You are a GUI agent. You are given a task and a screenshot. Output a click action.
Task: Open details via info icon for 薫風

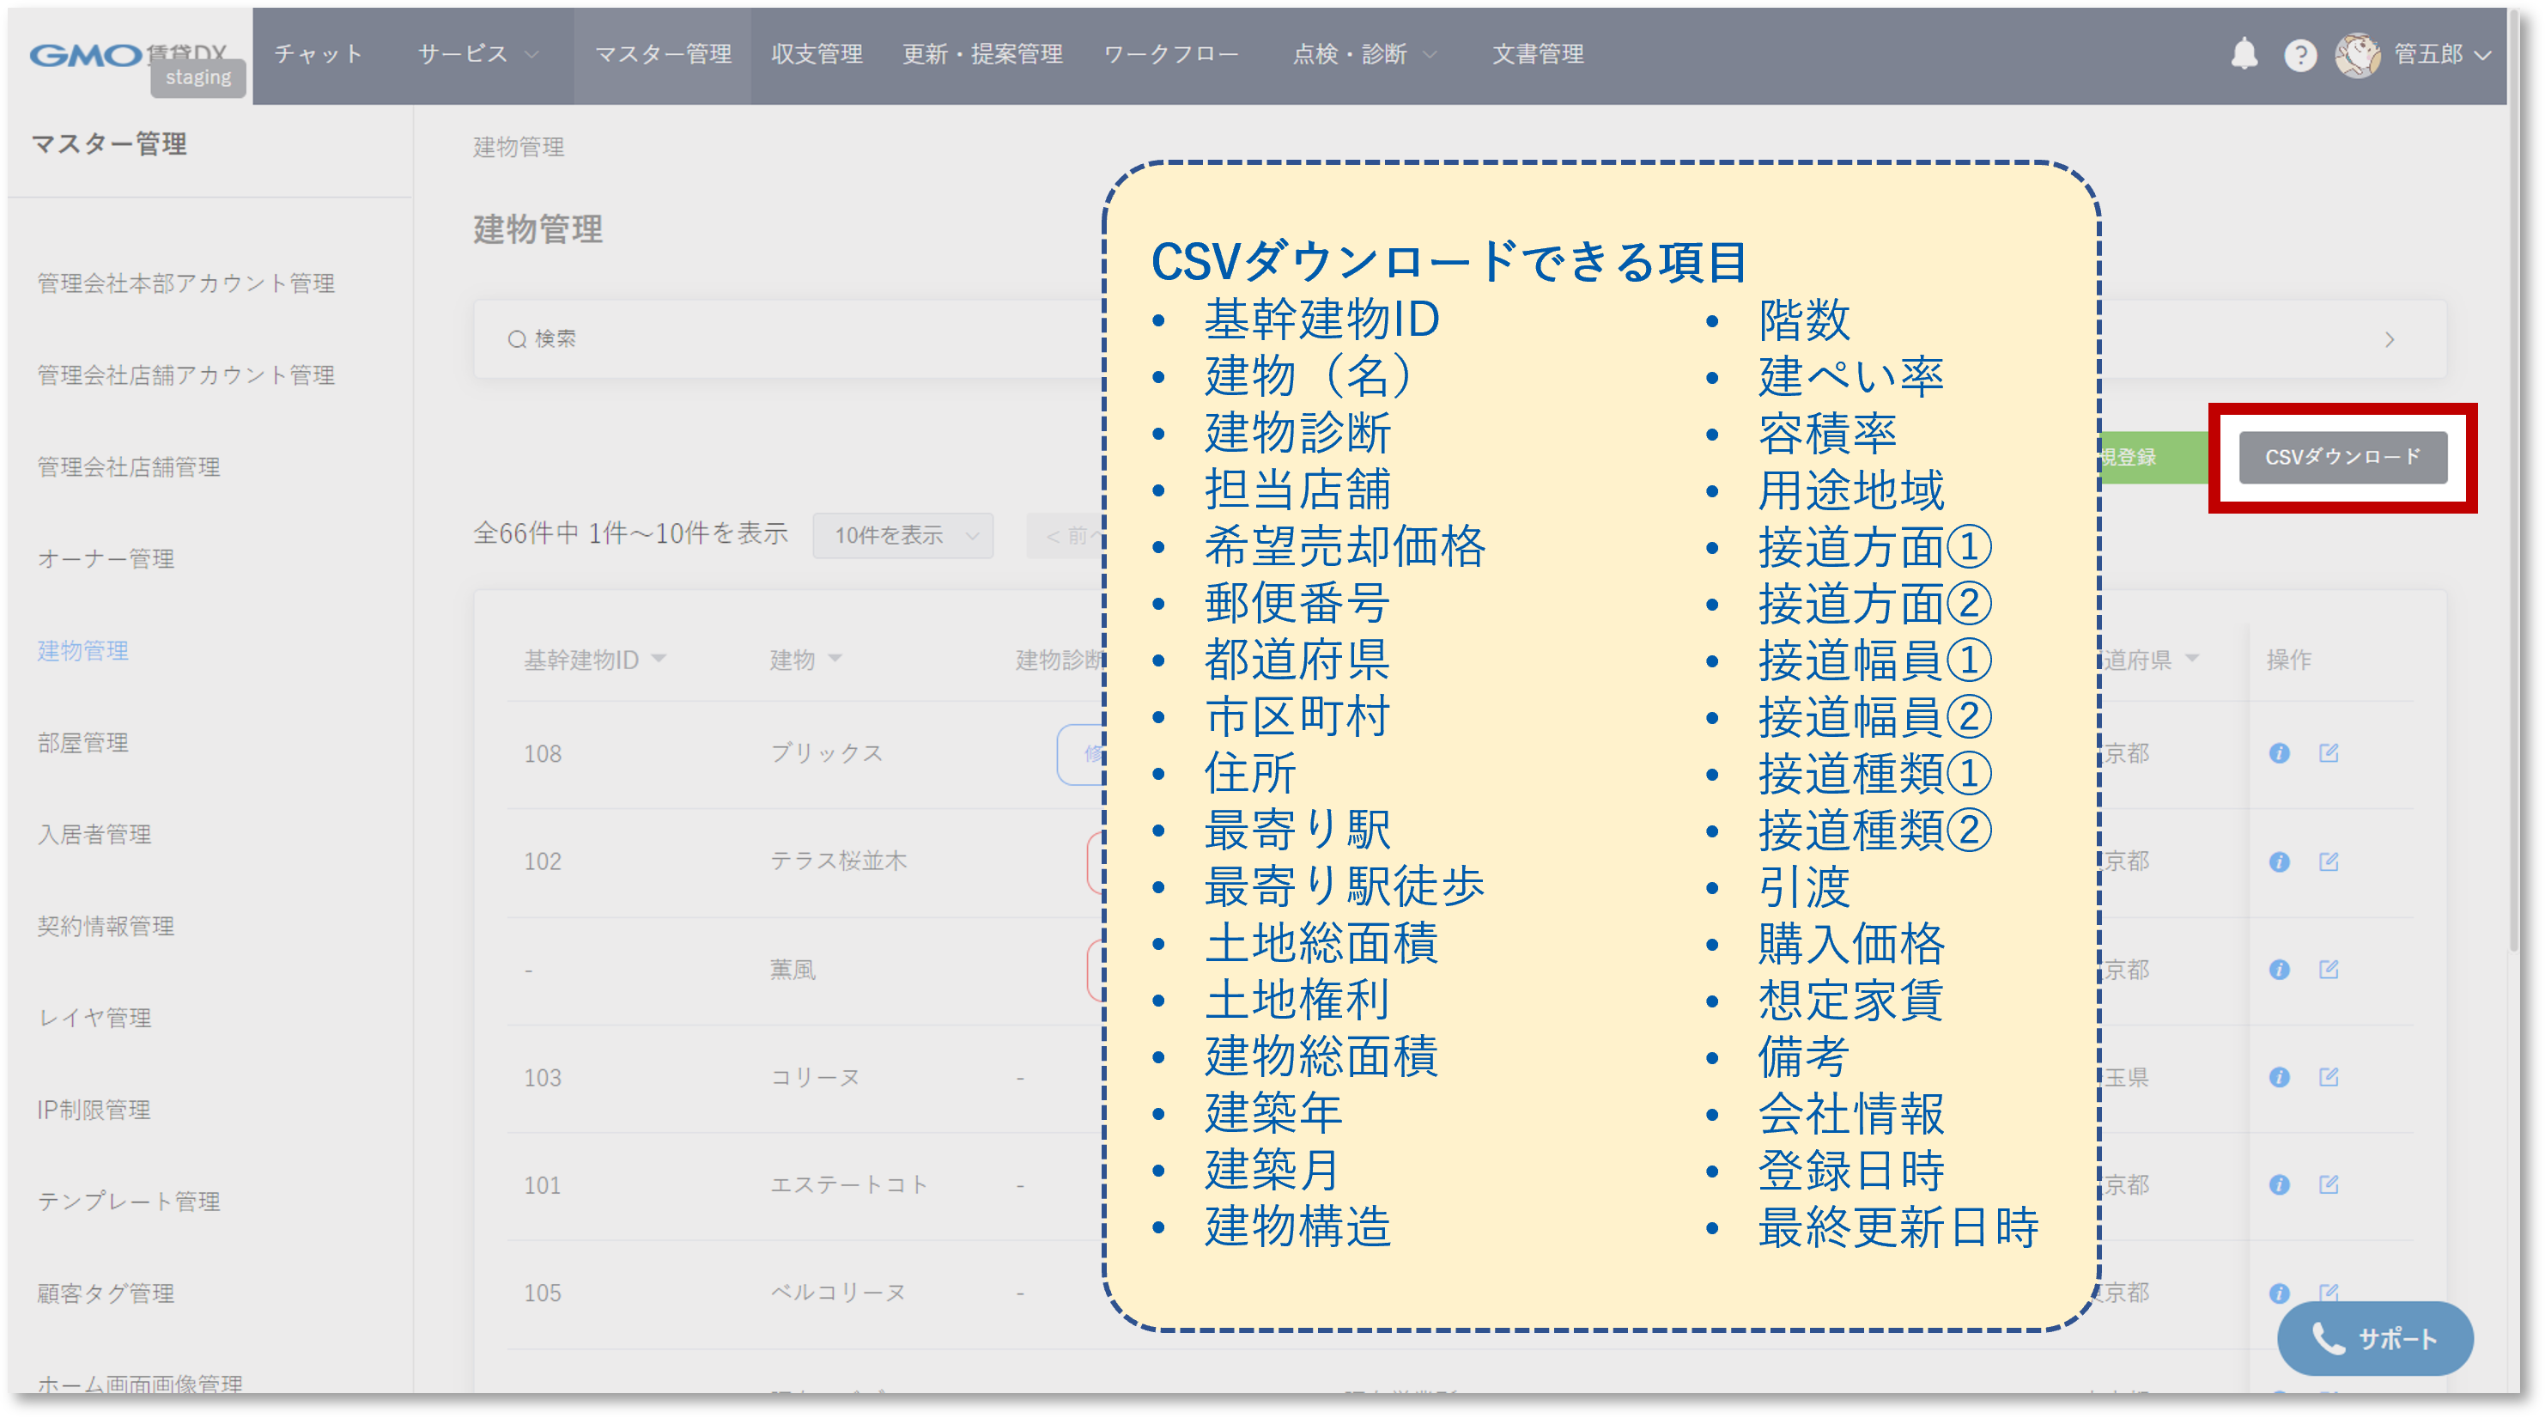[2279, 970]
